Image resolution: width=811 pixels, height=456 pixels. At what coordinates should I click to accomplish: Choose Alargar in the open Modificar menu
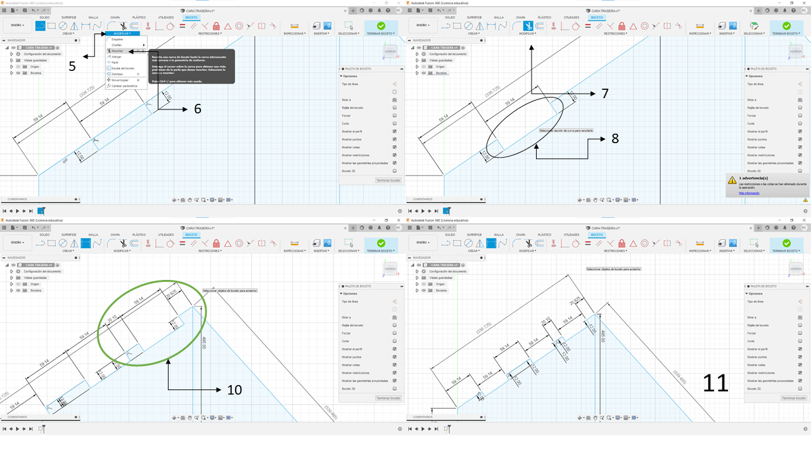(125, 56)
